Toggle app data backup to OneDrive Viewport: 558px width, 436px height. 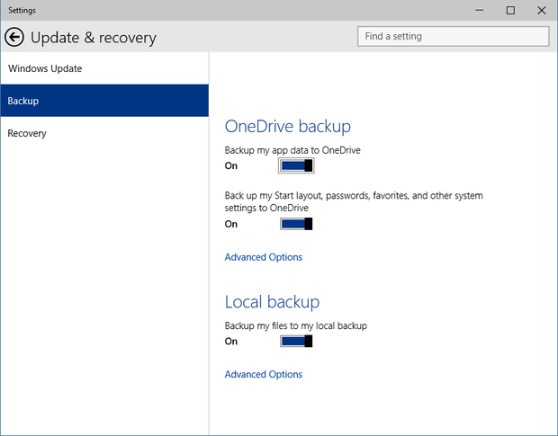tap(296, 166)
